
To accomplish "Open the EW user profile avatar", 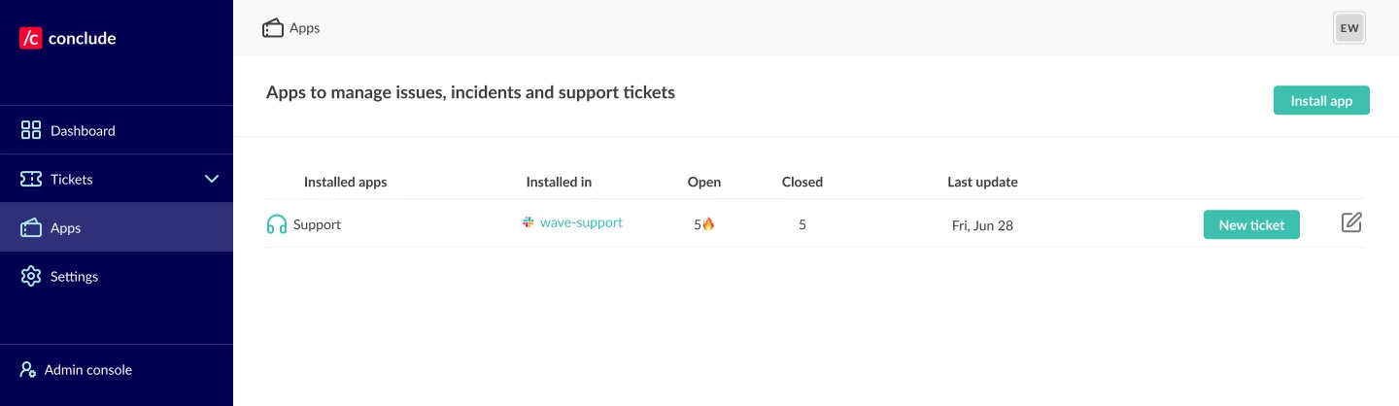I will (x=1349, y=28).
